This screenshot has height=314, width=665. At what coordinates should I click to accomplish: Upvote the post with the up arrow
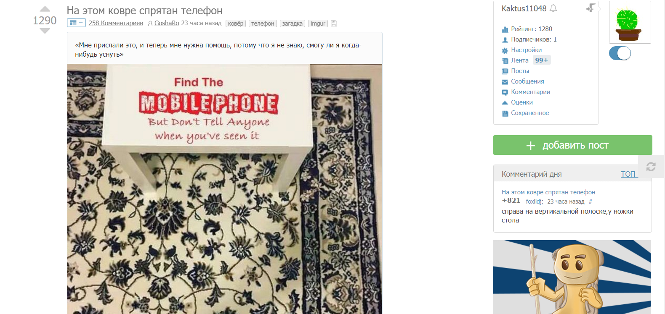[45, 9]
